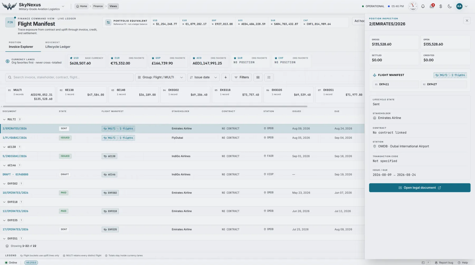Click the MULTI · 2 flights badge in inspection panel

pyautogui.click(x=450, y=75)
